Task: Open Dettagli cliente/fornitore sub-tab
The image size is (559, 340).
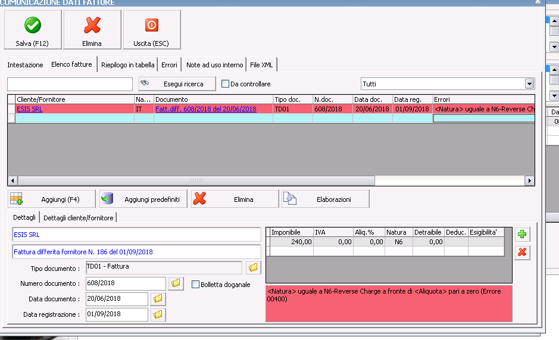Action: click(79, 217)
